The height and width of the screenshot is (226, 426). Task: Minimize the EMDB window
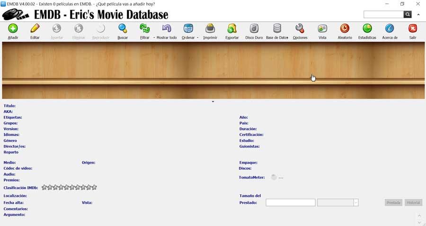coord(387,4)
